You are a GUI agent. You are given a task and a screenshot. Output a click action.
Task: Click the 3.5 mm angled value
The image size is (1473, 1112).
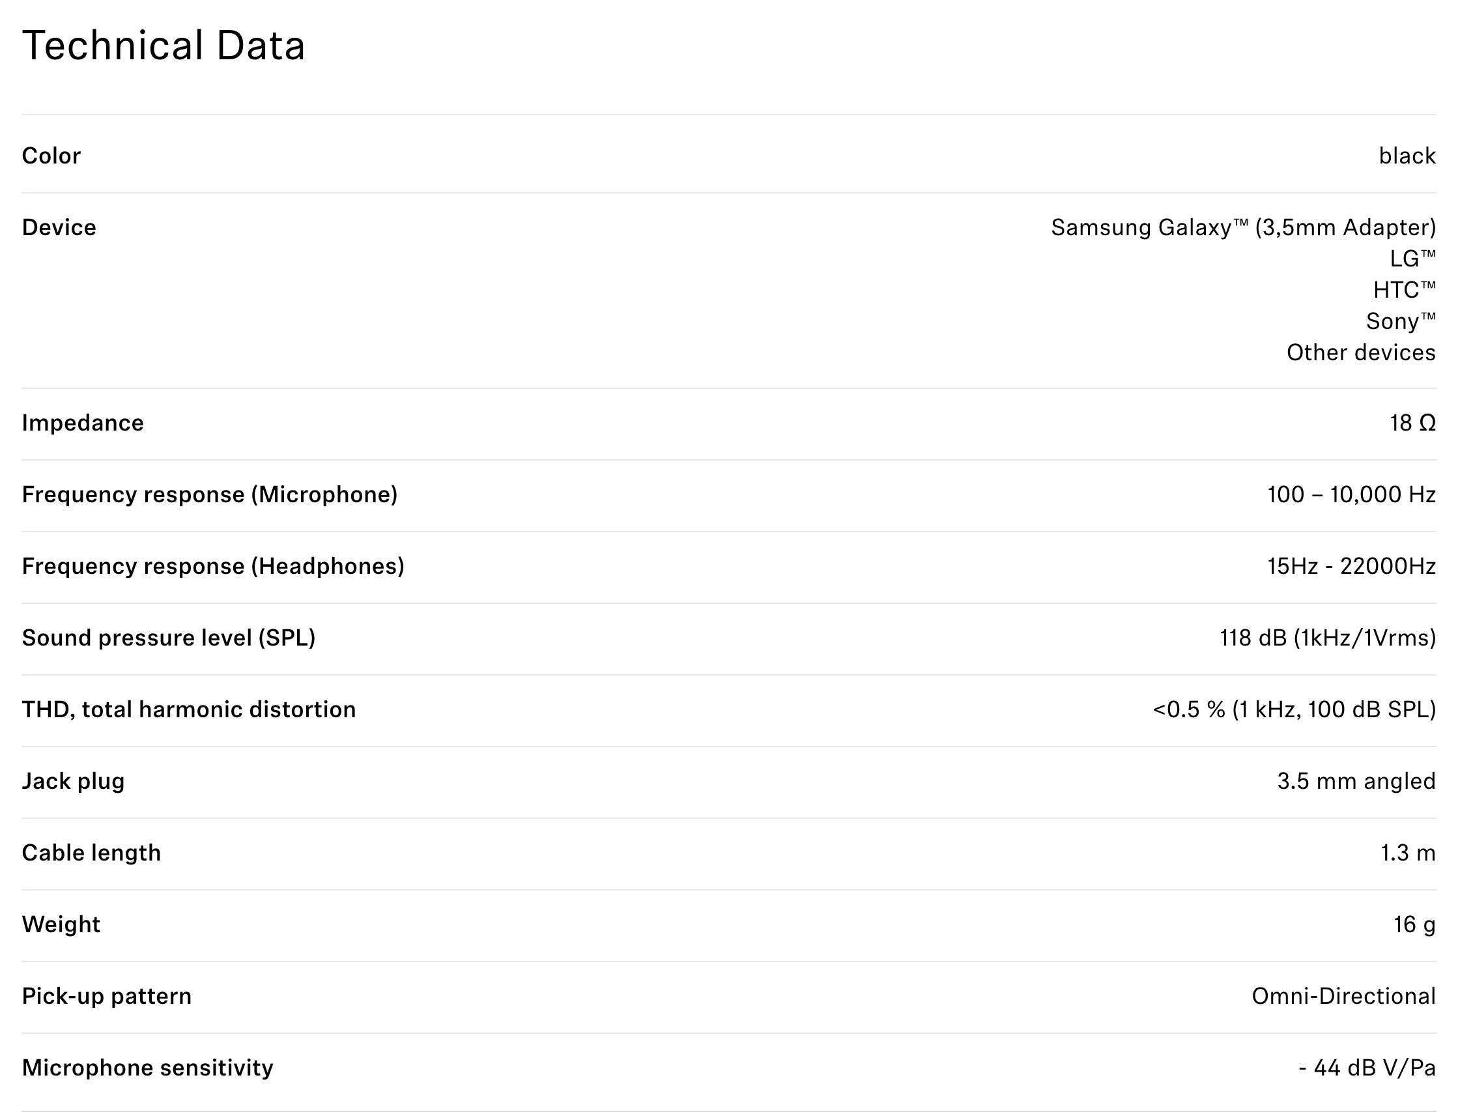[x=1356, y=781]
